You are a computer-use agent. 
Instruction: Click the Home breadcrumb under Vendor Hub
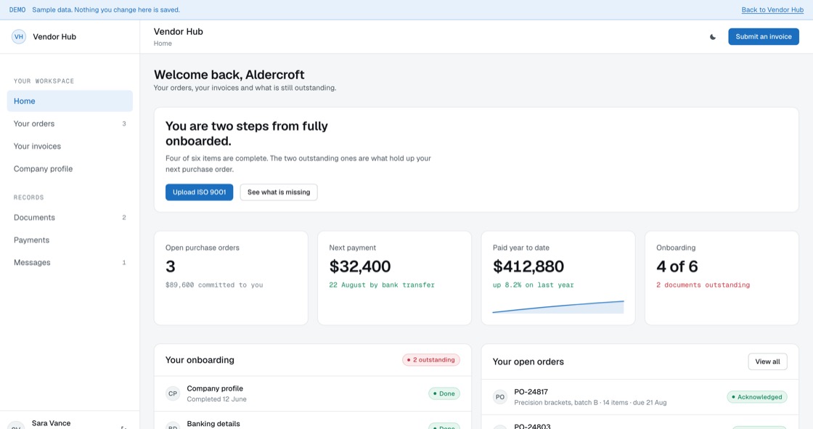coord(163,44)
